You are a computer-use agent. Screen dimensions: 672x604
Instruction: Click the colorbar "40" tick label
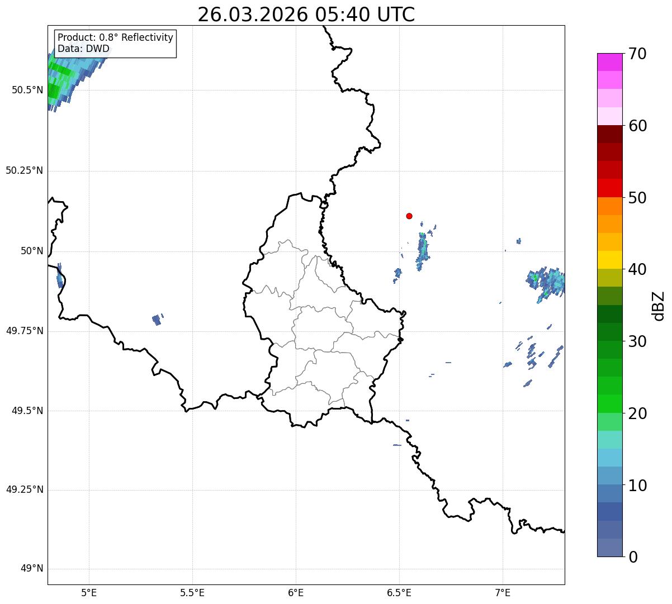click(637, 269)
